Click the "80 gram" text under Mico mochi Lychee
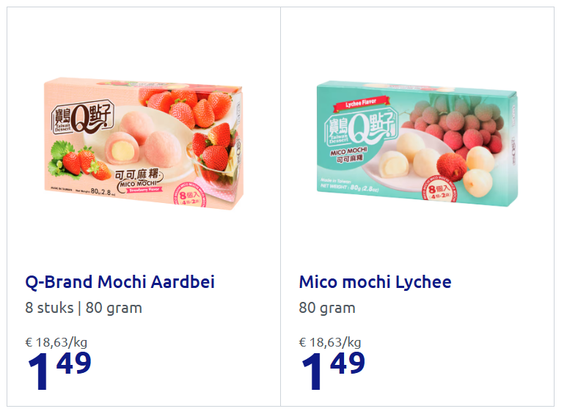This screenshot has width=567, height=414. pos(327,308)
